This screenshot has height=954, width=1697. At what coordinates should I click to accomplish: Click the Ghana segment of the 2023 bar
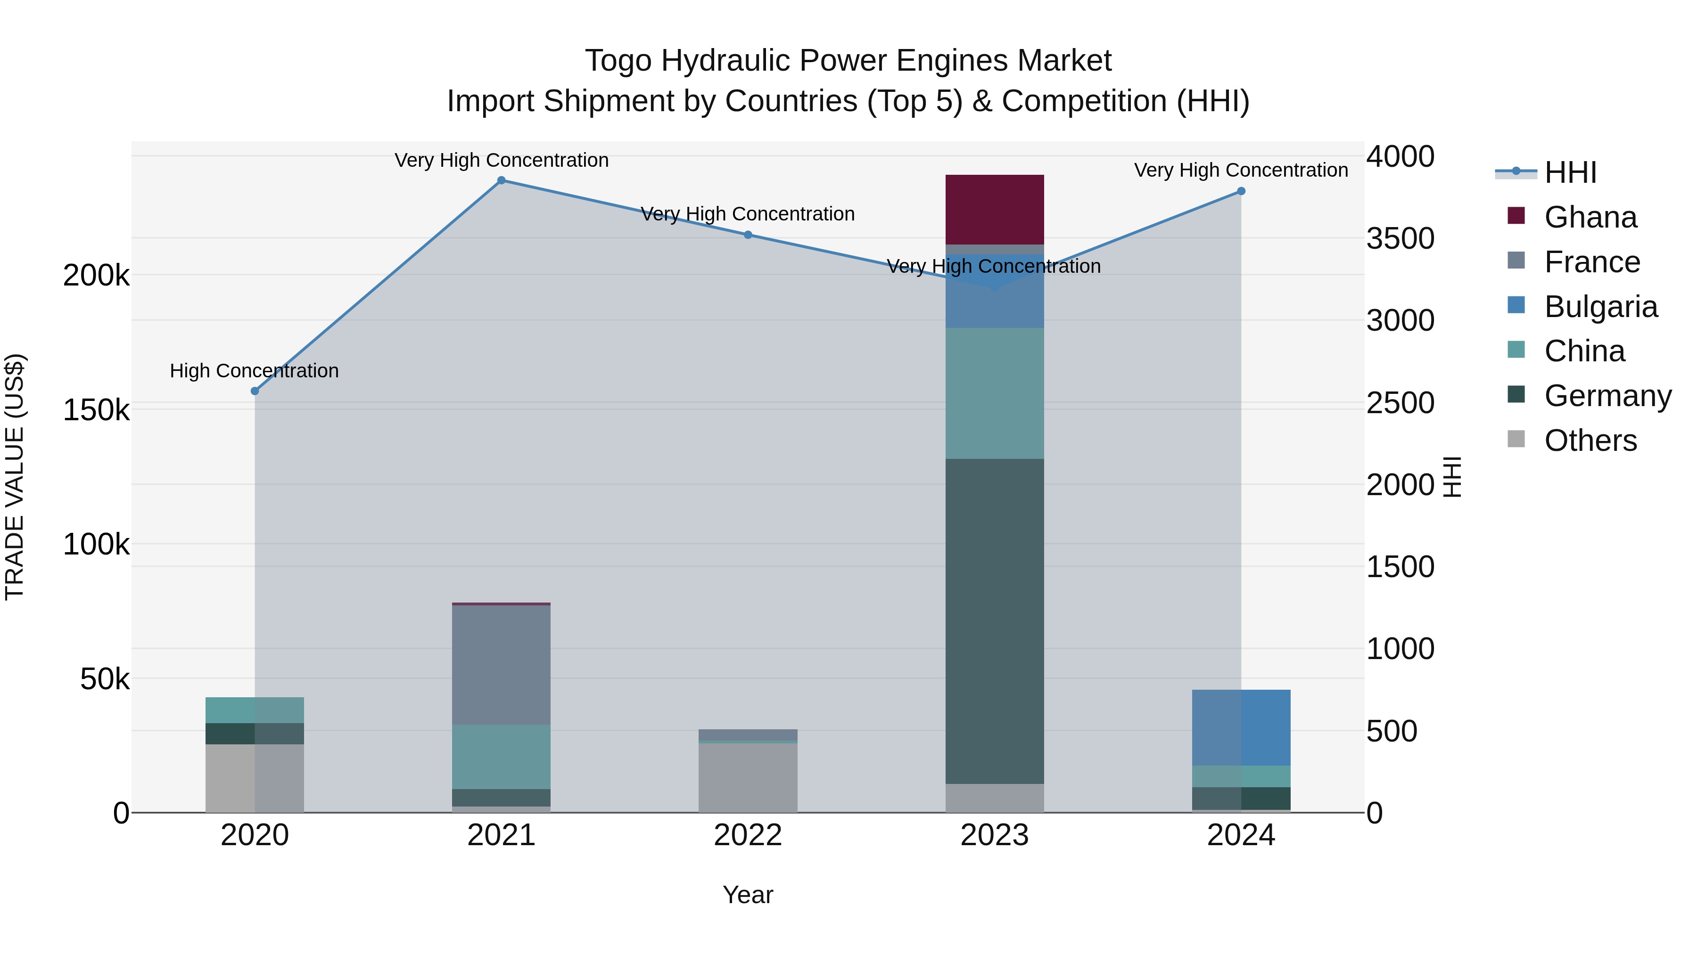coord(995,209)
